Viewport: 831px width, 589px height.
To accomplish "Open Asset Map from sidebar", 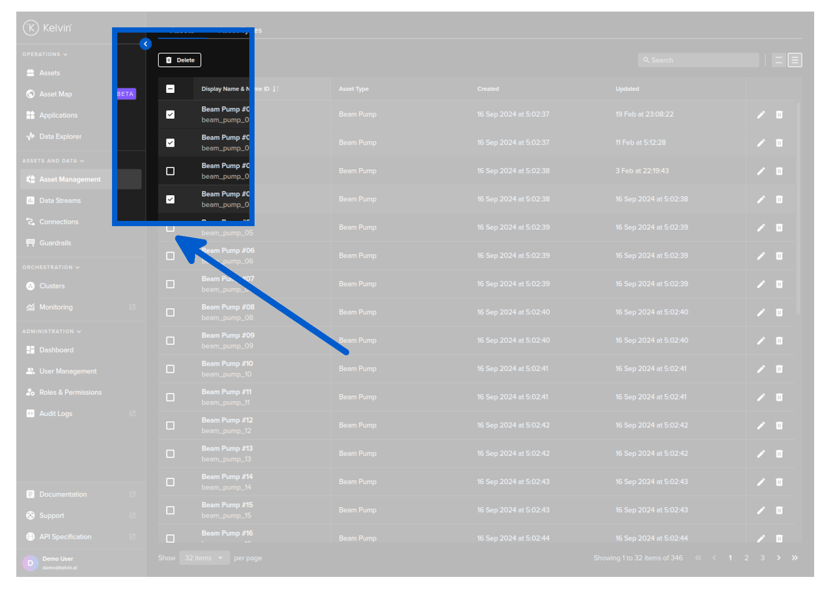I will click(x=55, y=94).
